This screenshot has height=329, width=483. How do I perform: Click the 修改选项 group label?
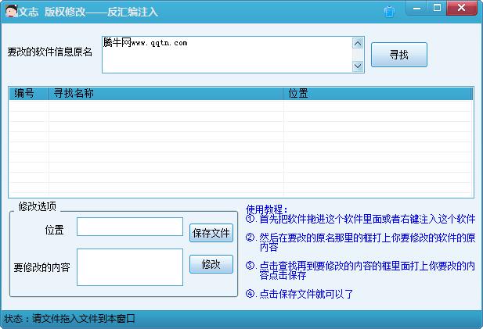coord(38,206)
